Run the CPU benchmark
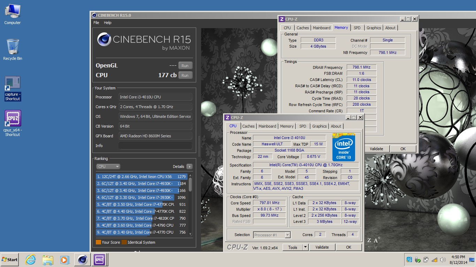The width and height of the screenshot is (476, 267). pos(185,75)
